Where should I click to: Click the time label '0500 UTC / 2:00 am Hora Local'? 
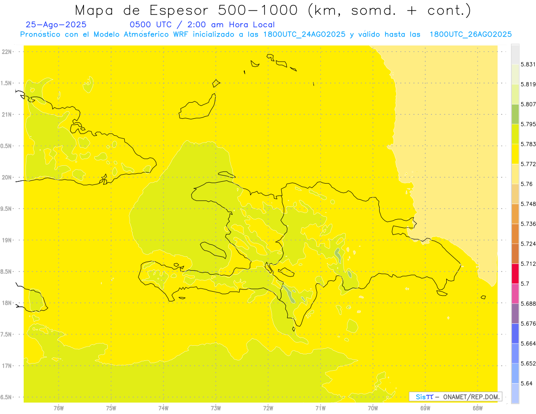pos(202,25)
